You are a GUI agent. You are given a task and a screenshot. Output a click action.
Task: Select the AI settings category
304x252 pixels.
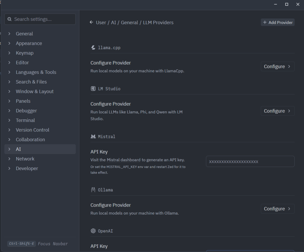(x=40, y=149)
